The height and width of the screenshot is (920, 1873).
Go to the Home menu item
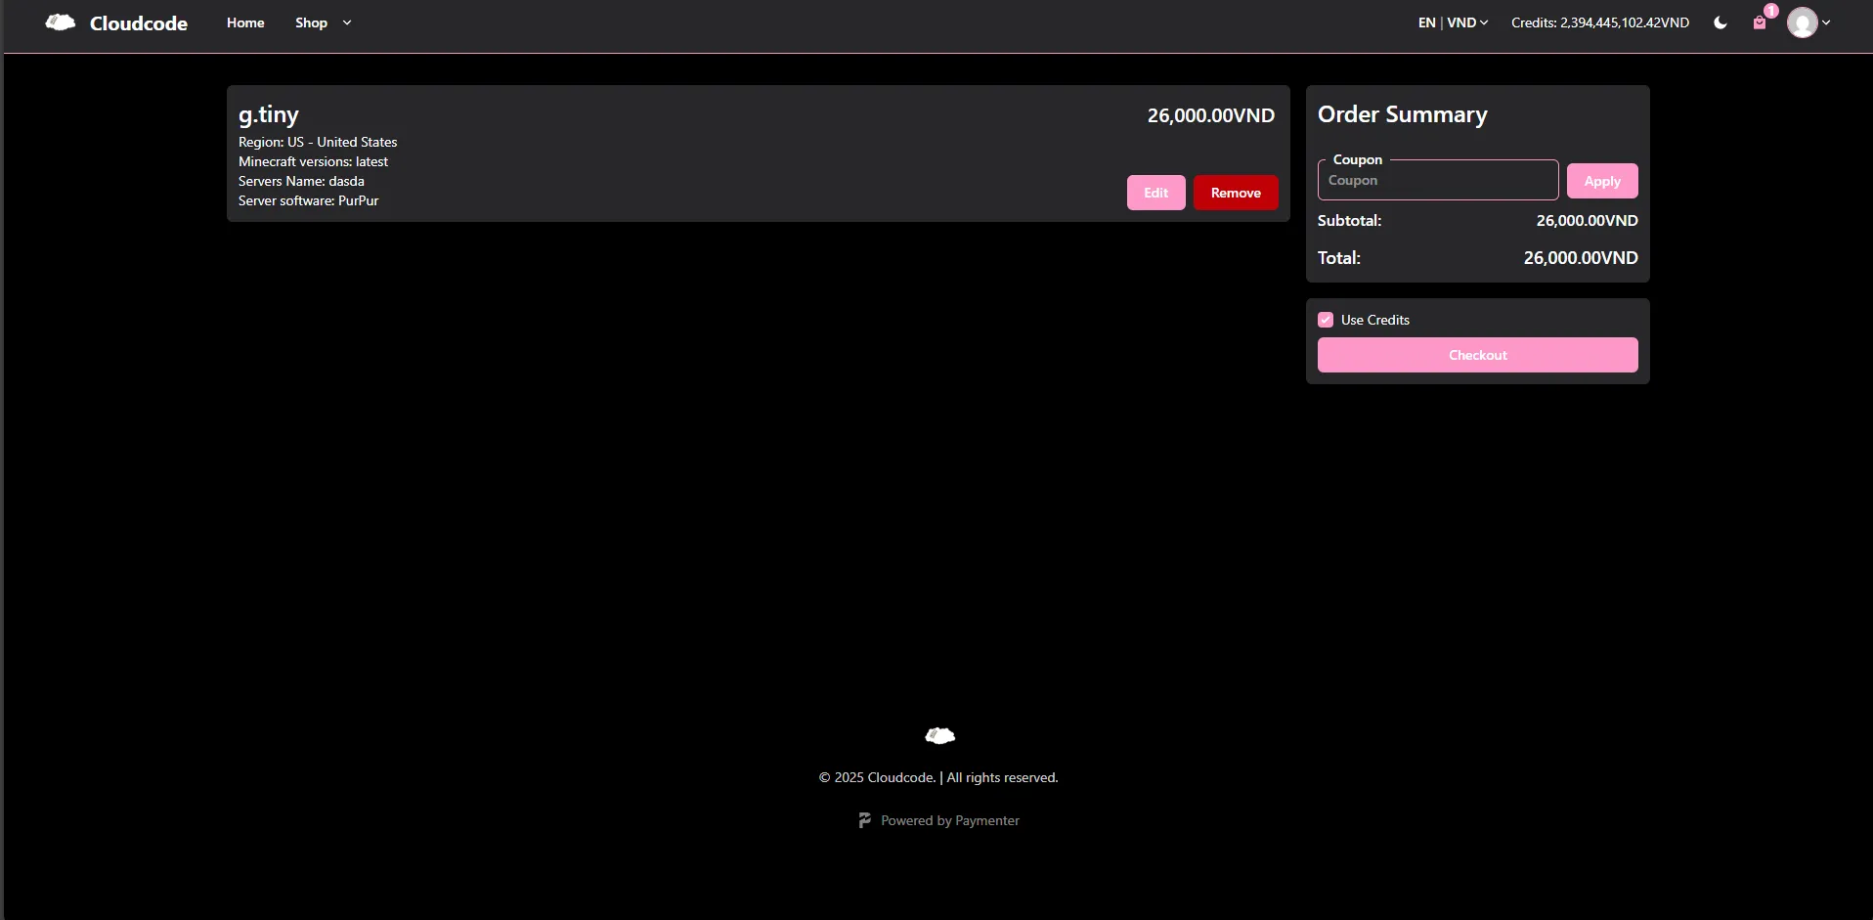244,22
